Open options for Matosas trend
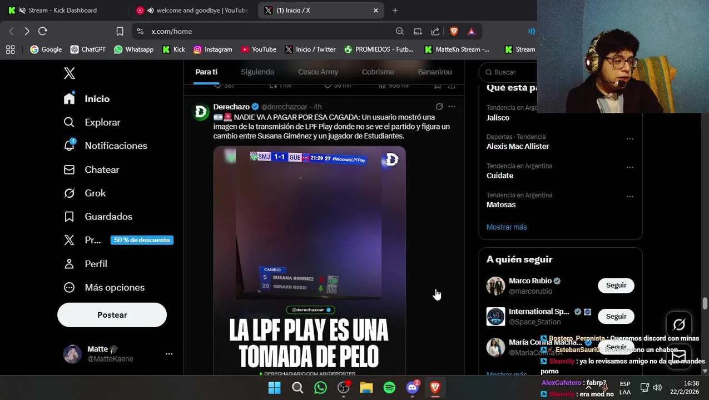 pos(630,197)
